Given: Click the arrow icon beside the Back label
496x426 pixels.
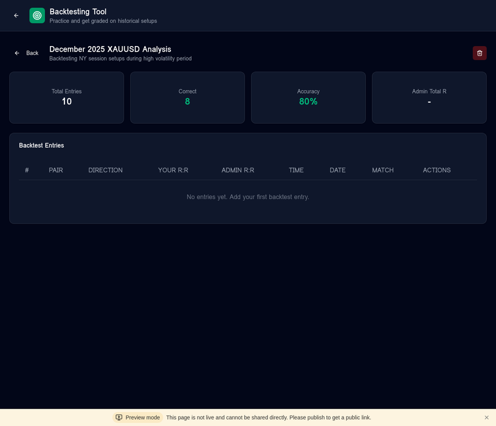Looking at the screenshot, I should [17, 53].
